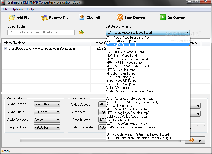Screen dimensions: 212x154
Task: Collapse the Set Output Format dropdown
Action: pos(188,33)
